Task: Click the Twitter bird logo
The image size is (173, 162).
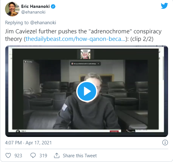Action: [164, 6]
